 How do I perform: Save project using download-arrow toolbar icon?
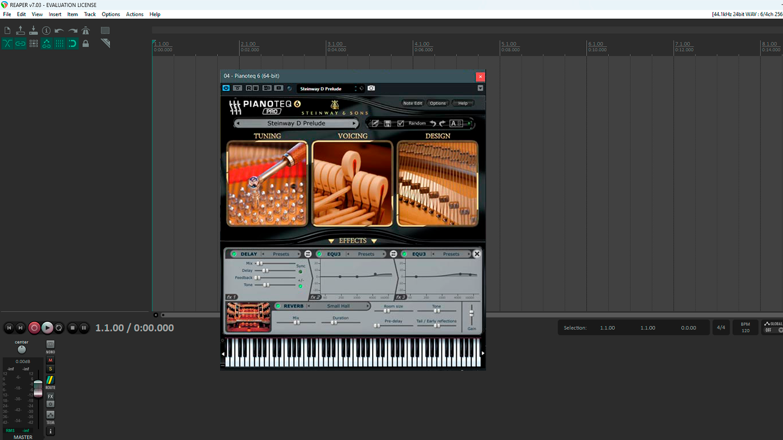click(33, 30)
